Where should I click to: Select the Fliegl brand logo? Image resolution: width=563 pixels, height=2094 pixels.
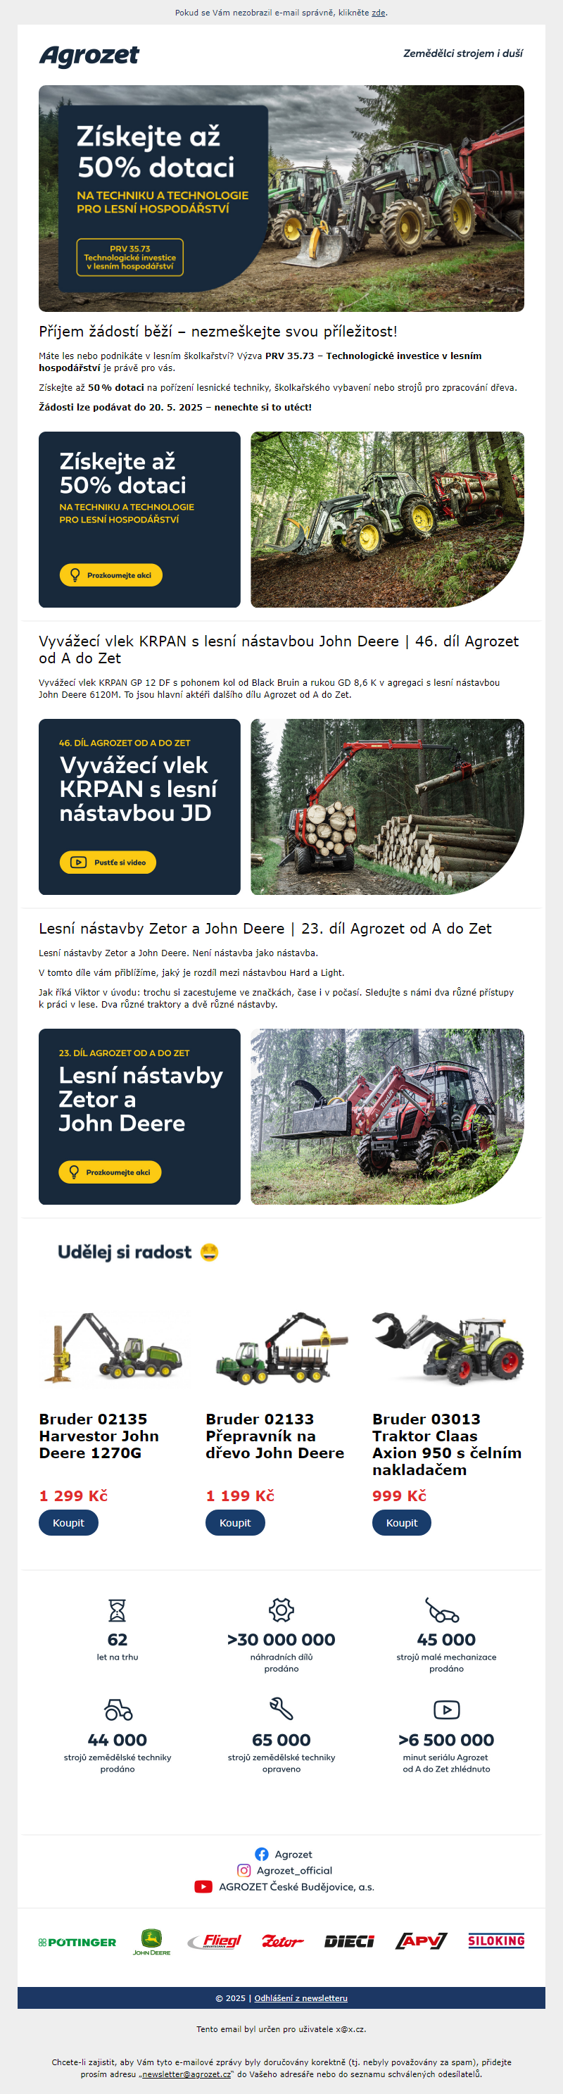point(215,1941)
